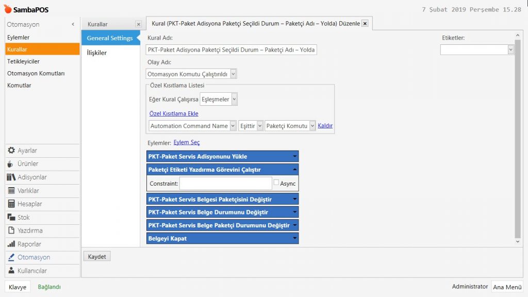The width and height of the screenshot is (528, 297).
Task: Open Ürünler via the coffee cup icon
Action: [x=11, y=164]
